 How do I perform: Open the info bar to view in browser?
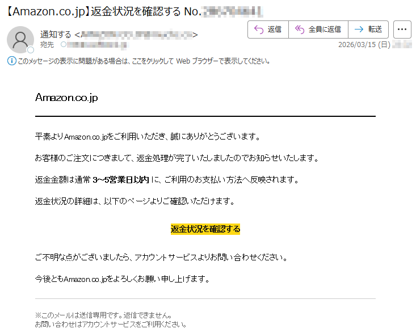144,61
